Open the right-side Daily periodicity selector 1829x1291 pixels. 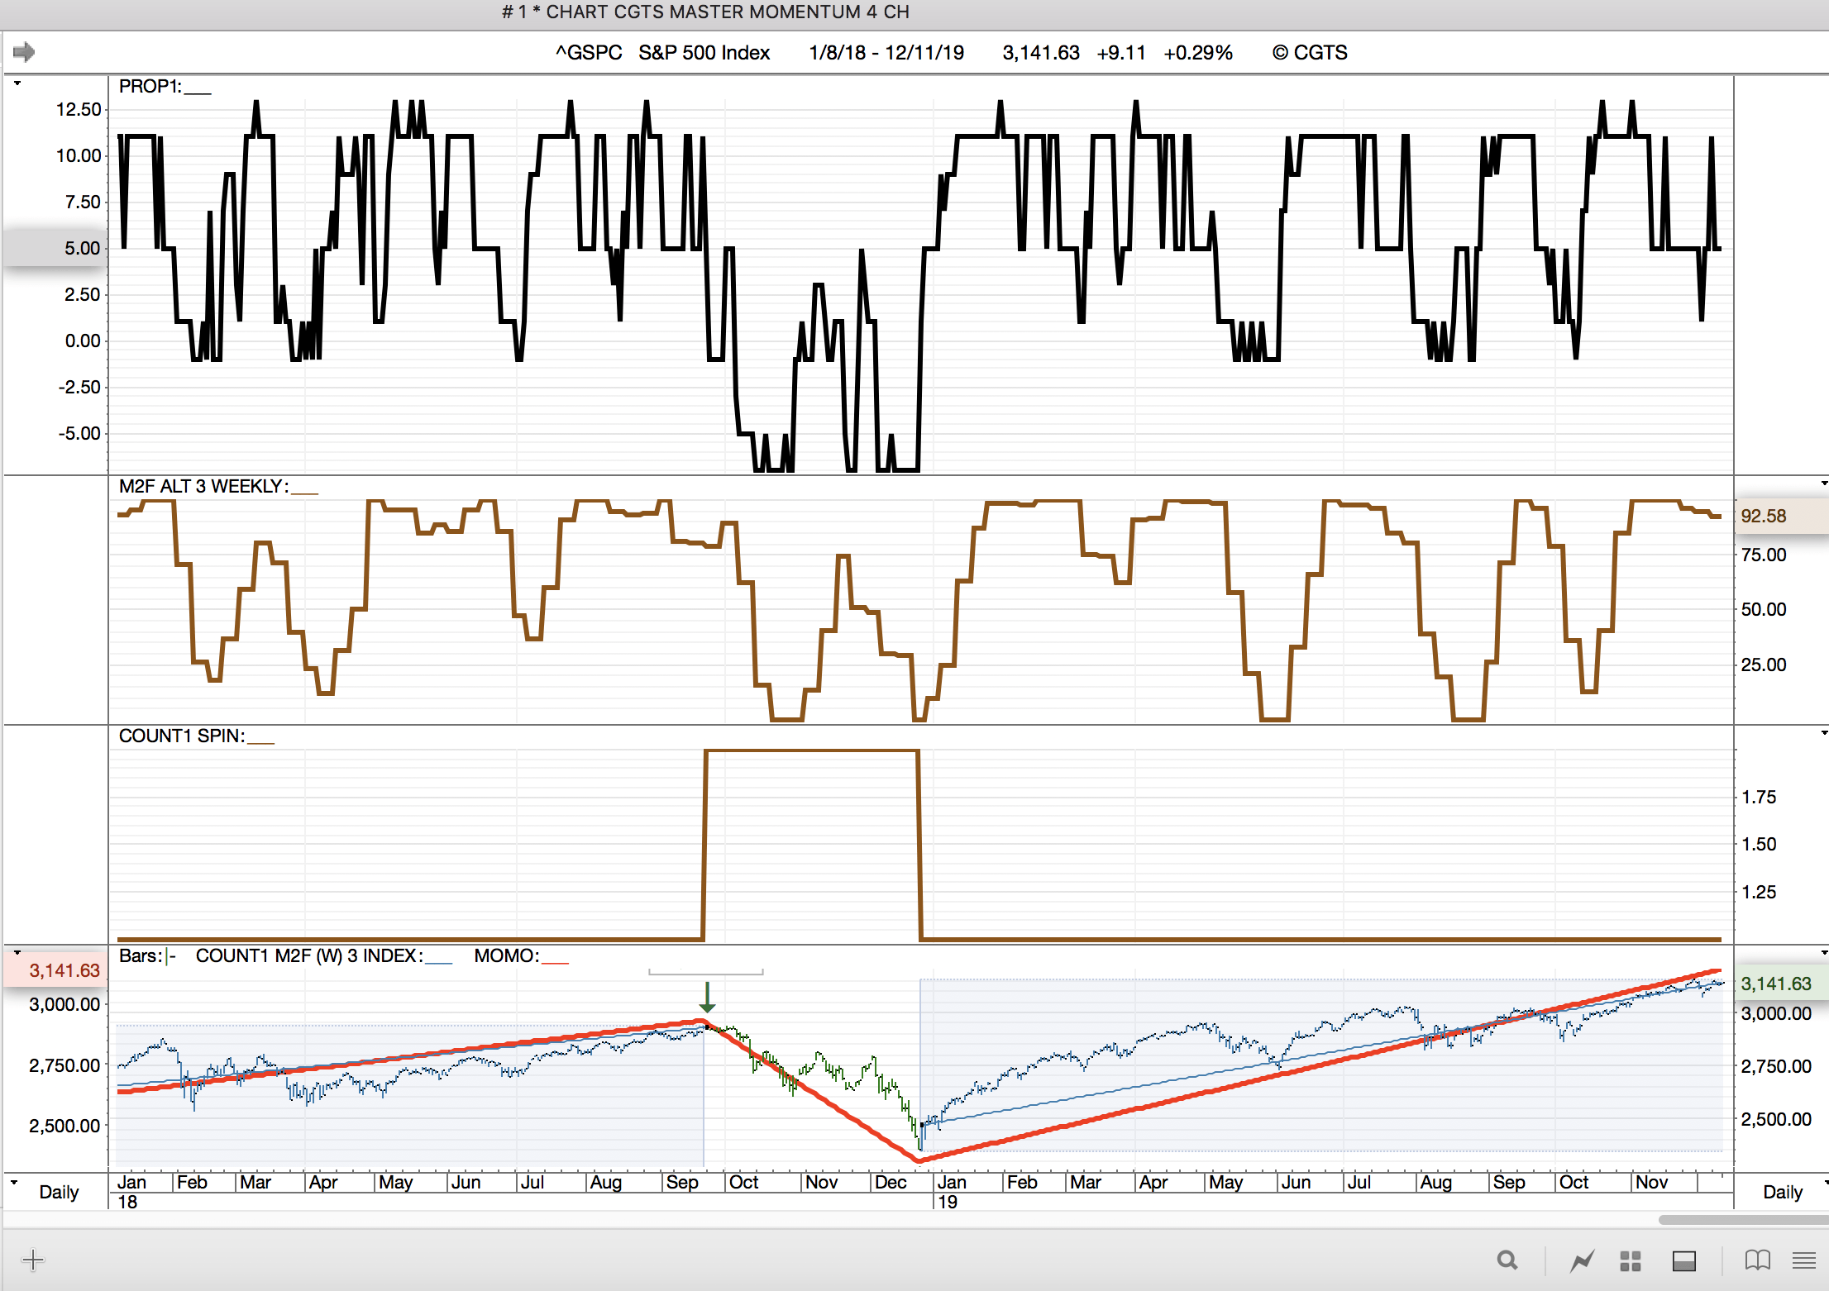[x=1782, y=1192]
